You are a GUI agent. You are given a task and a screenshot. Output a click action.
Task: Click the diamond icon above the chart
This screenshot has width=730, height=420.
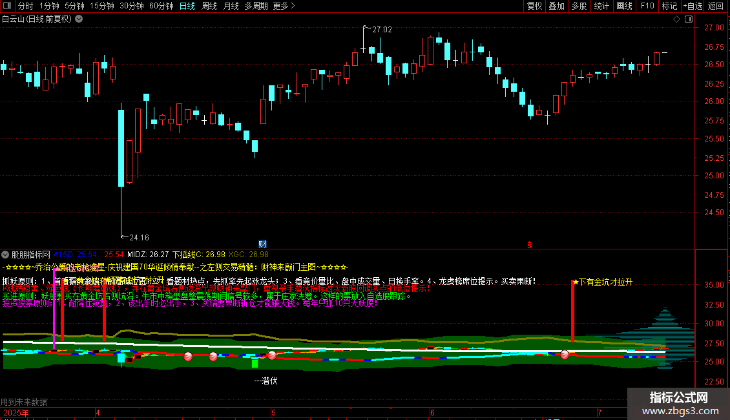point(677,19)
